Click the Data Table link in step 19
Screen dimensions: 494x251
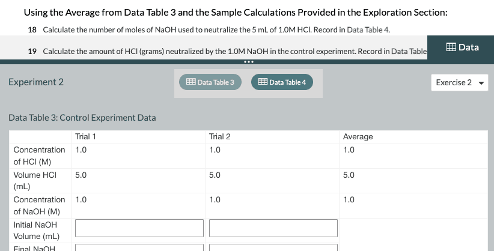coord(409,51)
